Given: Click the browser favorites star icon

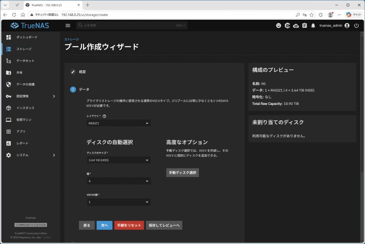Looking at the screenshot, I should pos(312,15).
